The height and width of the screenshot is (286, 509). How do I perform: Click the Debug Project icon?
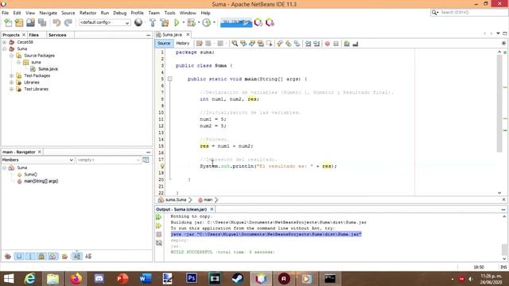(192, 23)
